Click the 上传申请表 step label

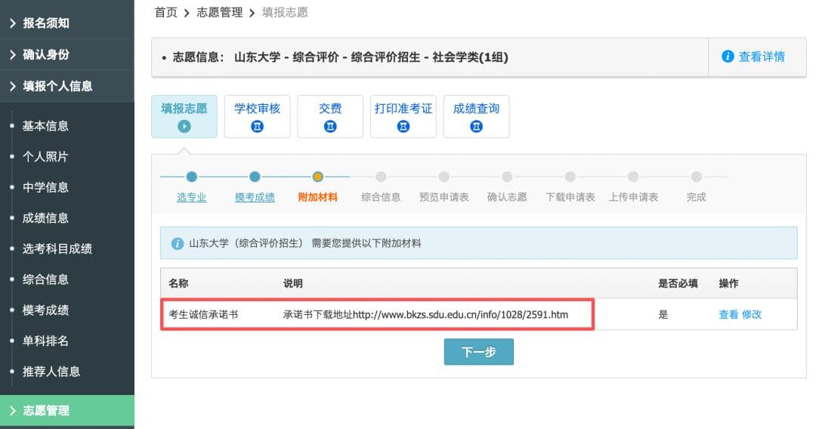633,197
